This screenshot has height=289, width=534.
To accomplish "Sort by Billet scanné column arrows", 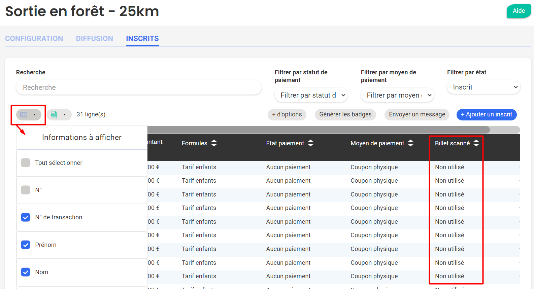I will 476,143.
